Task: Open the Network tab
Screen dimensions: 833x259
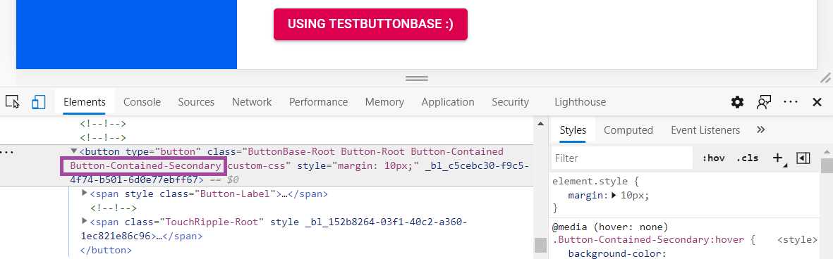Action: pos(252,101)
